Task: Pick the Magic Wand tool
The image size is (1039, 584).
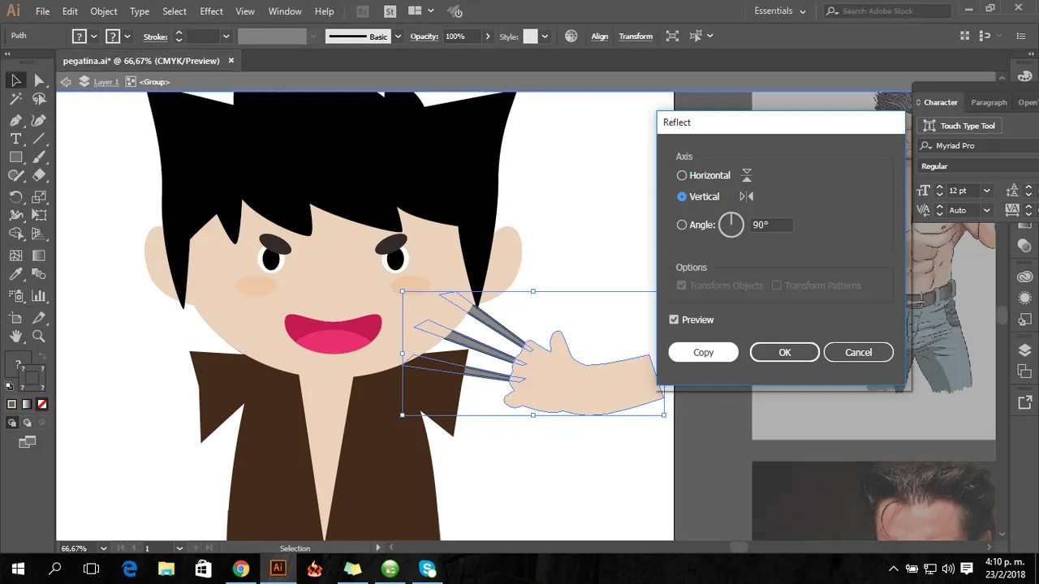Action: point(15,99)
